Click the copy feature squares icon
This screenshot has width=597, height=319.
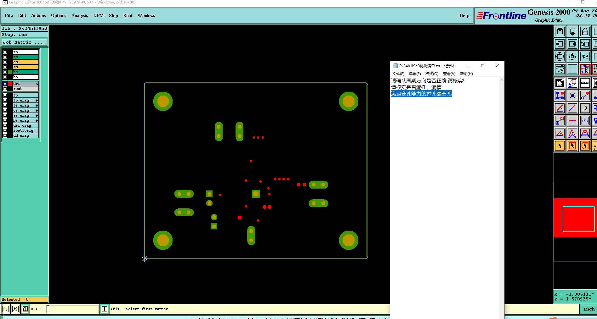[560, 121]
